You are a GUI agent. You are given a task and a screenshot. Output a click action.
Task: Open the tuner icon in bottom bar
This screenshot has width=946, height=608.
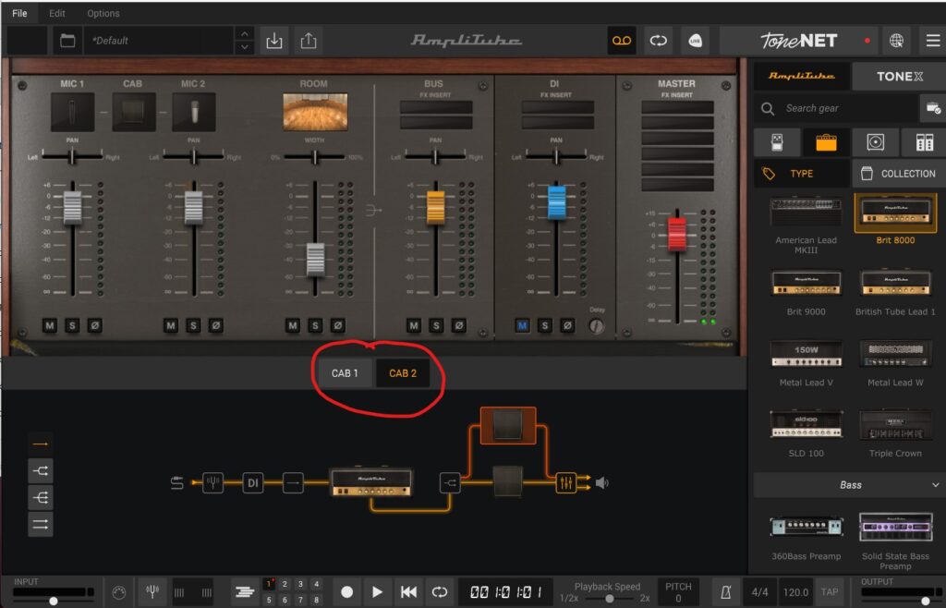152,591
